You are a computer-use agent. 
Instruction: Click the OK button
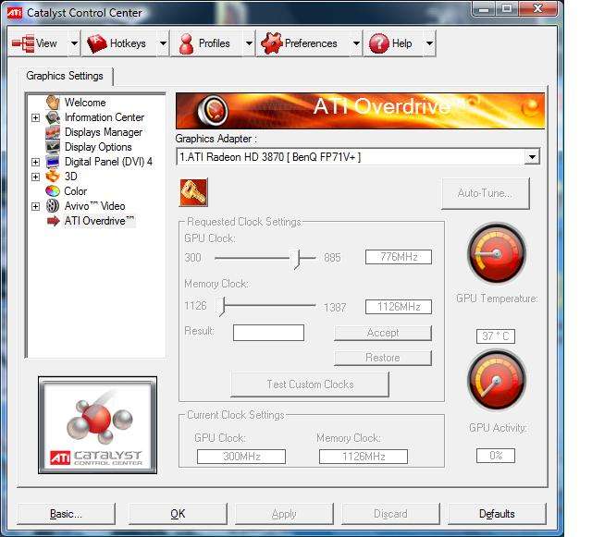click(178, 514)
